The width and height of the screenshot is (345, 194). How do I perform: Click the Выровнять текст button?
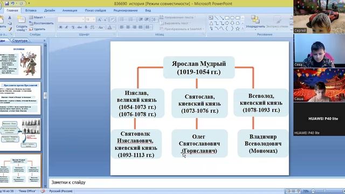[175, 23]
